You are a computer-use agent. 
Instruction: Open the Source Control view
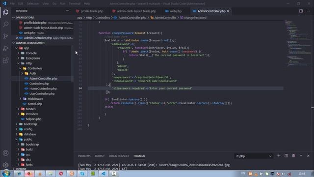pyautogui.click(x=5, y=36)
